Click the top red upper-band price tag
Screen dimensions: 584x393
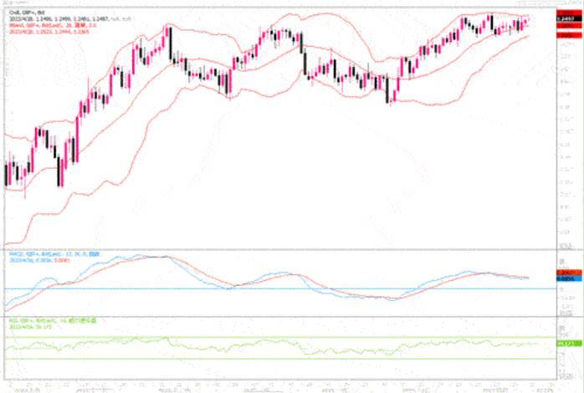pos(569,13)
